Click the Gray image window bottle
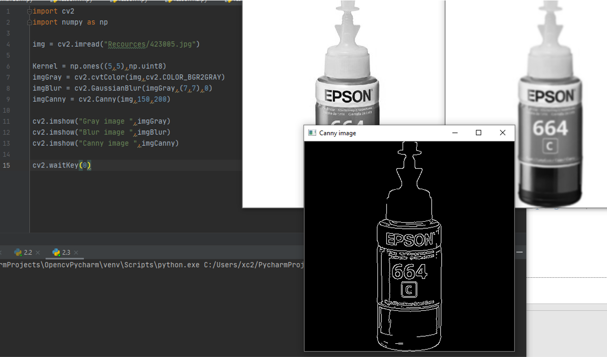Image resolution: width=607 pixels, height=357 pixels. 348,62
